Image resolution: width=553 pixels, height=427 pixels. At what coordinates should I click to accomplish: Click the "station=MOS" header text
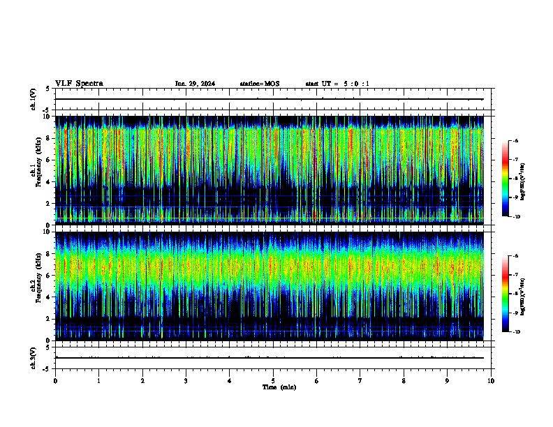click(260, 84)
